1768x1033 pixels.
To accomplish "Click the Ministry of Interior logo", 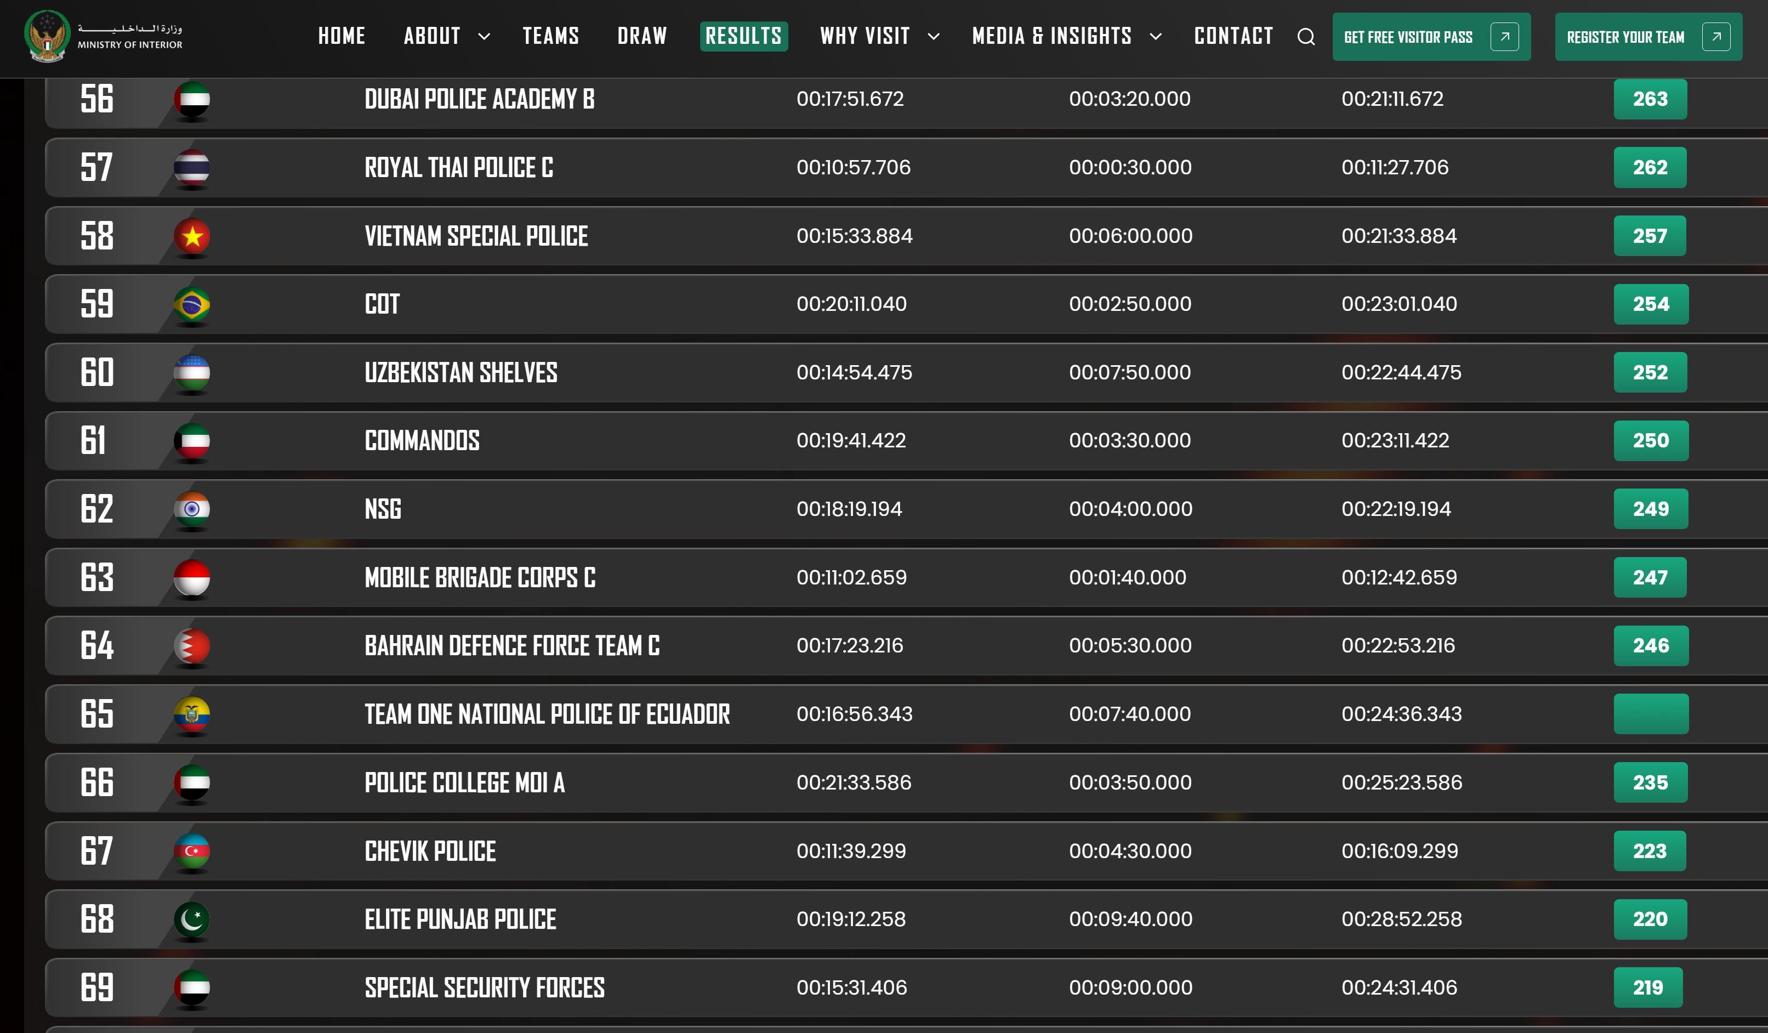I will (48, 36).
